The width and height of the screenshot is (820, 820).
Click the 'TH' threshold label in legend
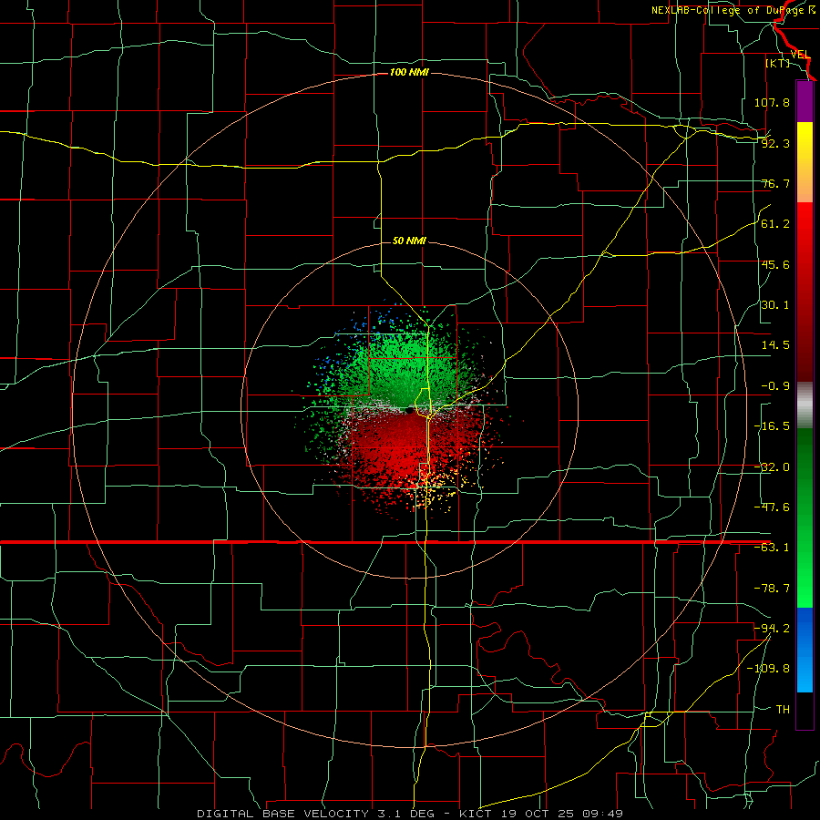tap(783, 710)
